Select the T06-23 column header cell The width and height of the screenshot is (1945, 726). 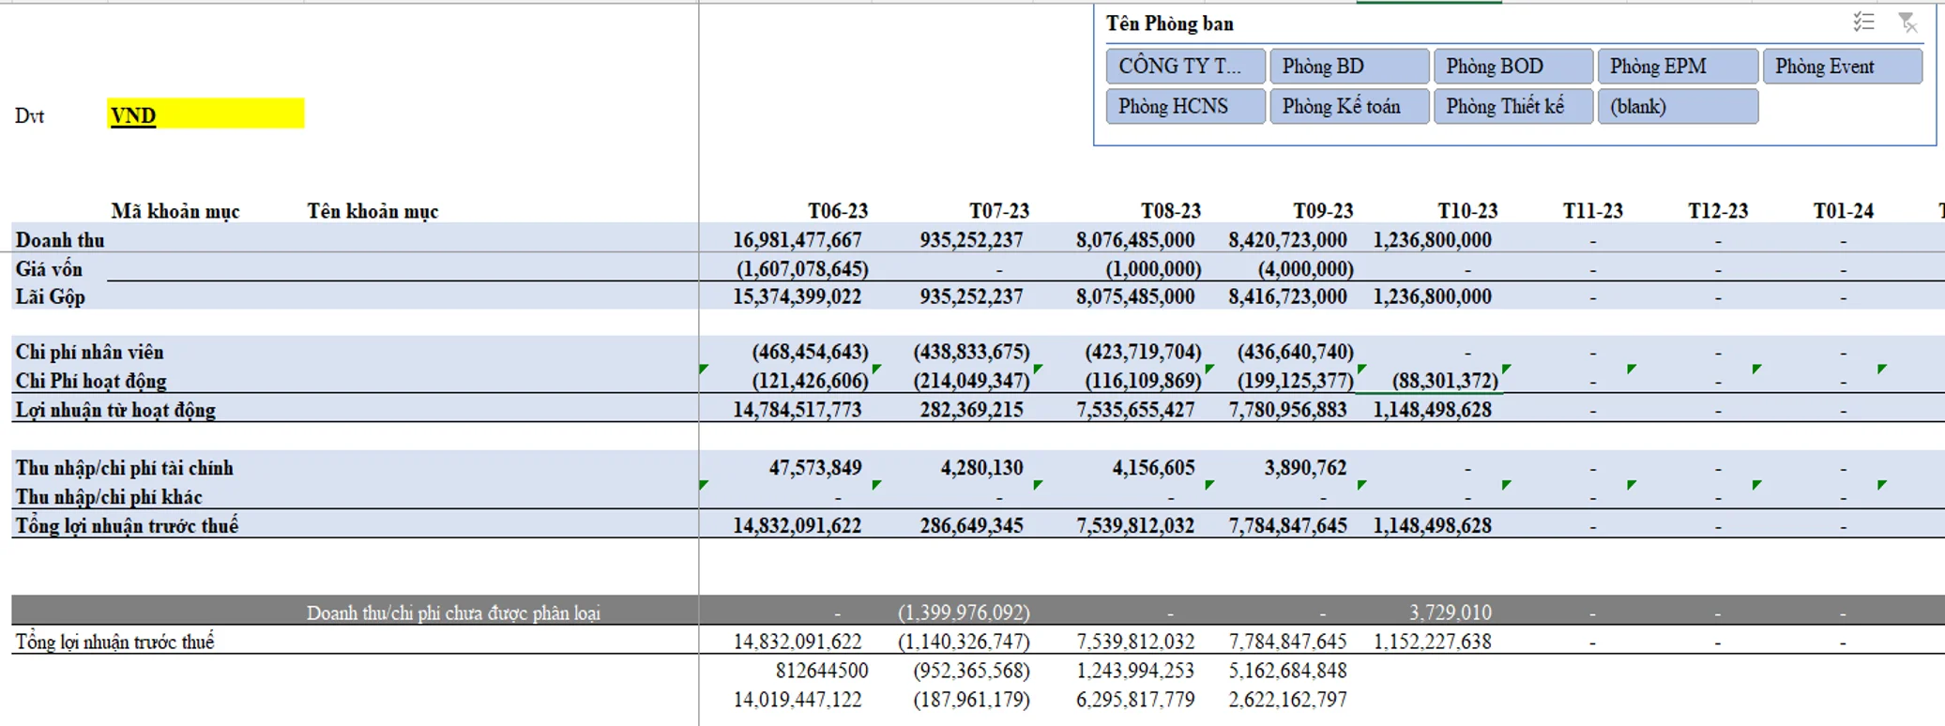pos(837,211)
